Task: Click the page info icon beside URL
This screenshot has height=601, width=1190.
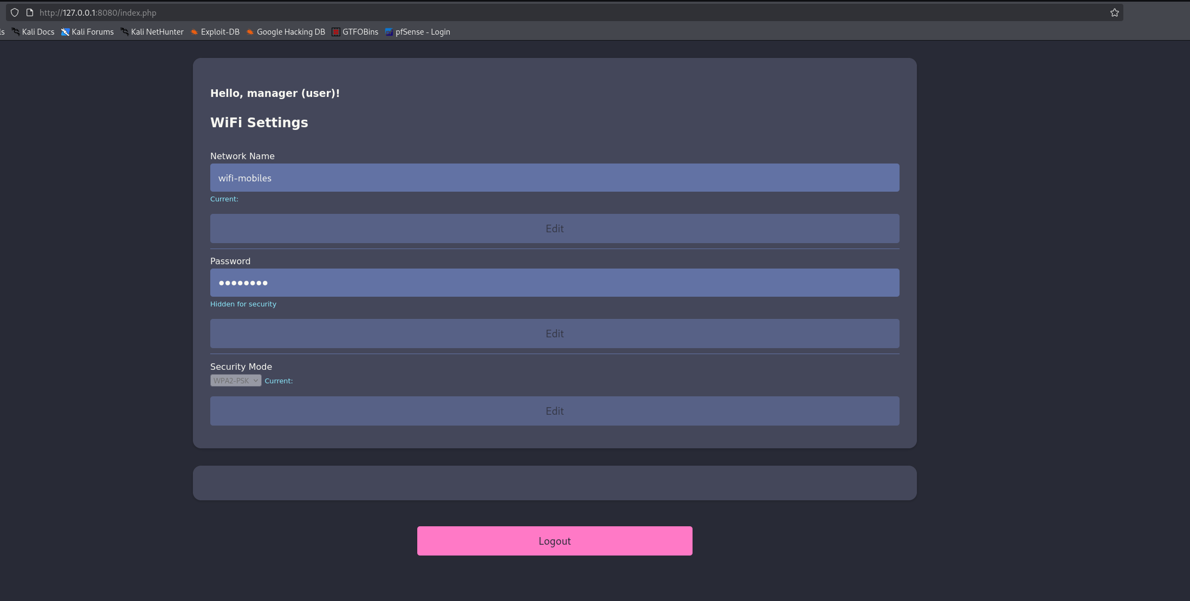Action: tap(30, 12)
